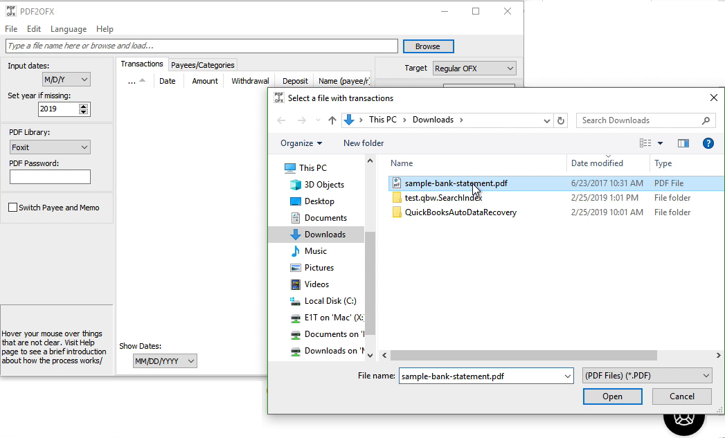Open the blue Help question icon
The height and width of the screenshot is (438, 725).
coord(708,143)
